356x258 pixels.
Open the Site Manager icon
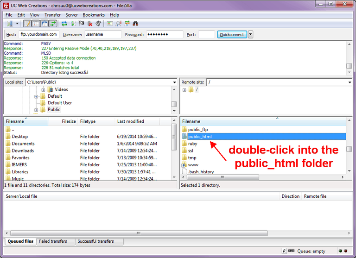tap(10, 23)
